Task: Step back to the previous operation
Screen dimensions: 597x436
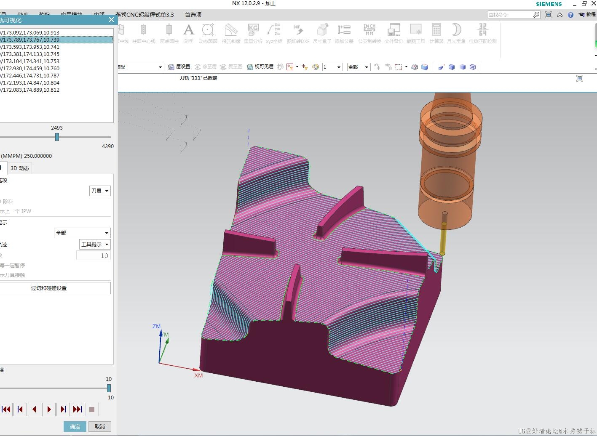Action: (x=20, y=409)
